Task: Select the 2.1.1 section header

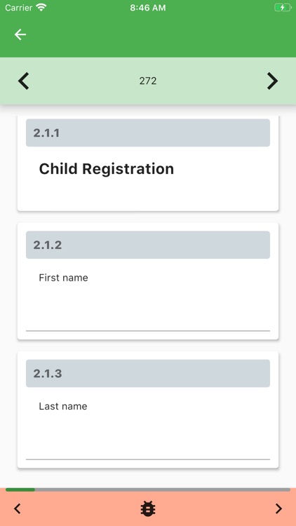Action: pyautogui.click(x=148, y=133)
